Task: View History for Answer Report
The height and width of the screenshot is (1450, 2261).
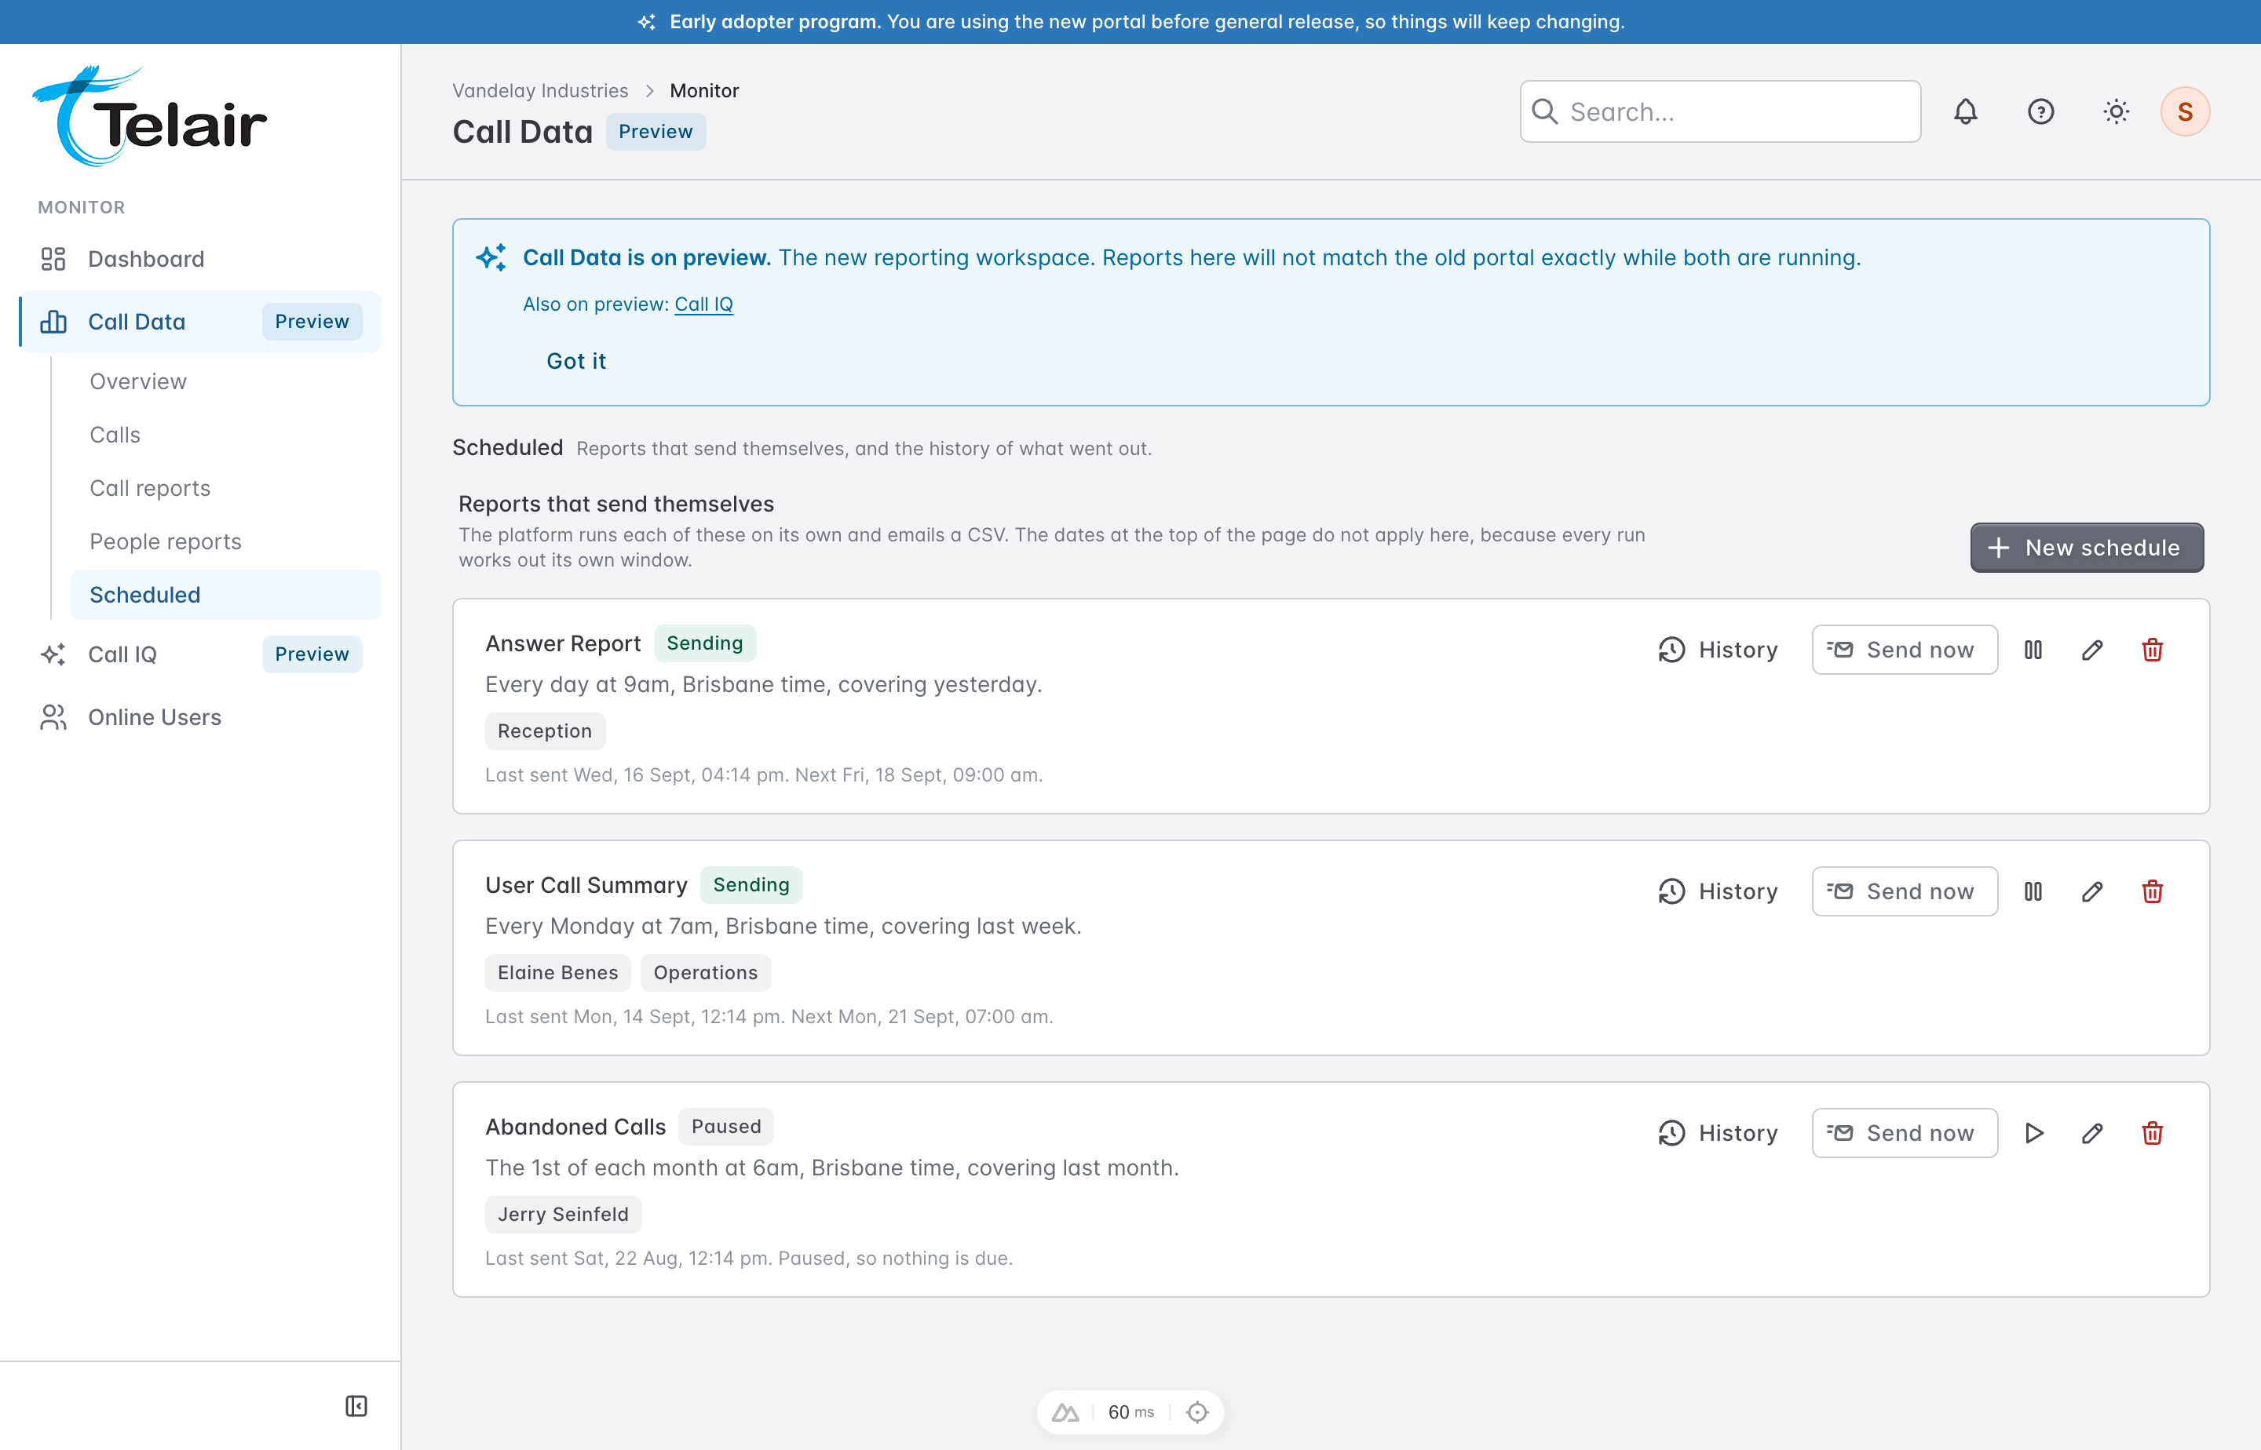Action: pos(1719,650)
